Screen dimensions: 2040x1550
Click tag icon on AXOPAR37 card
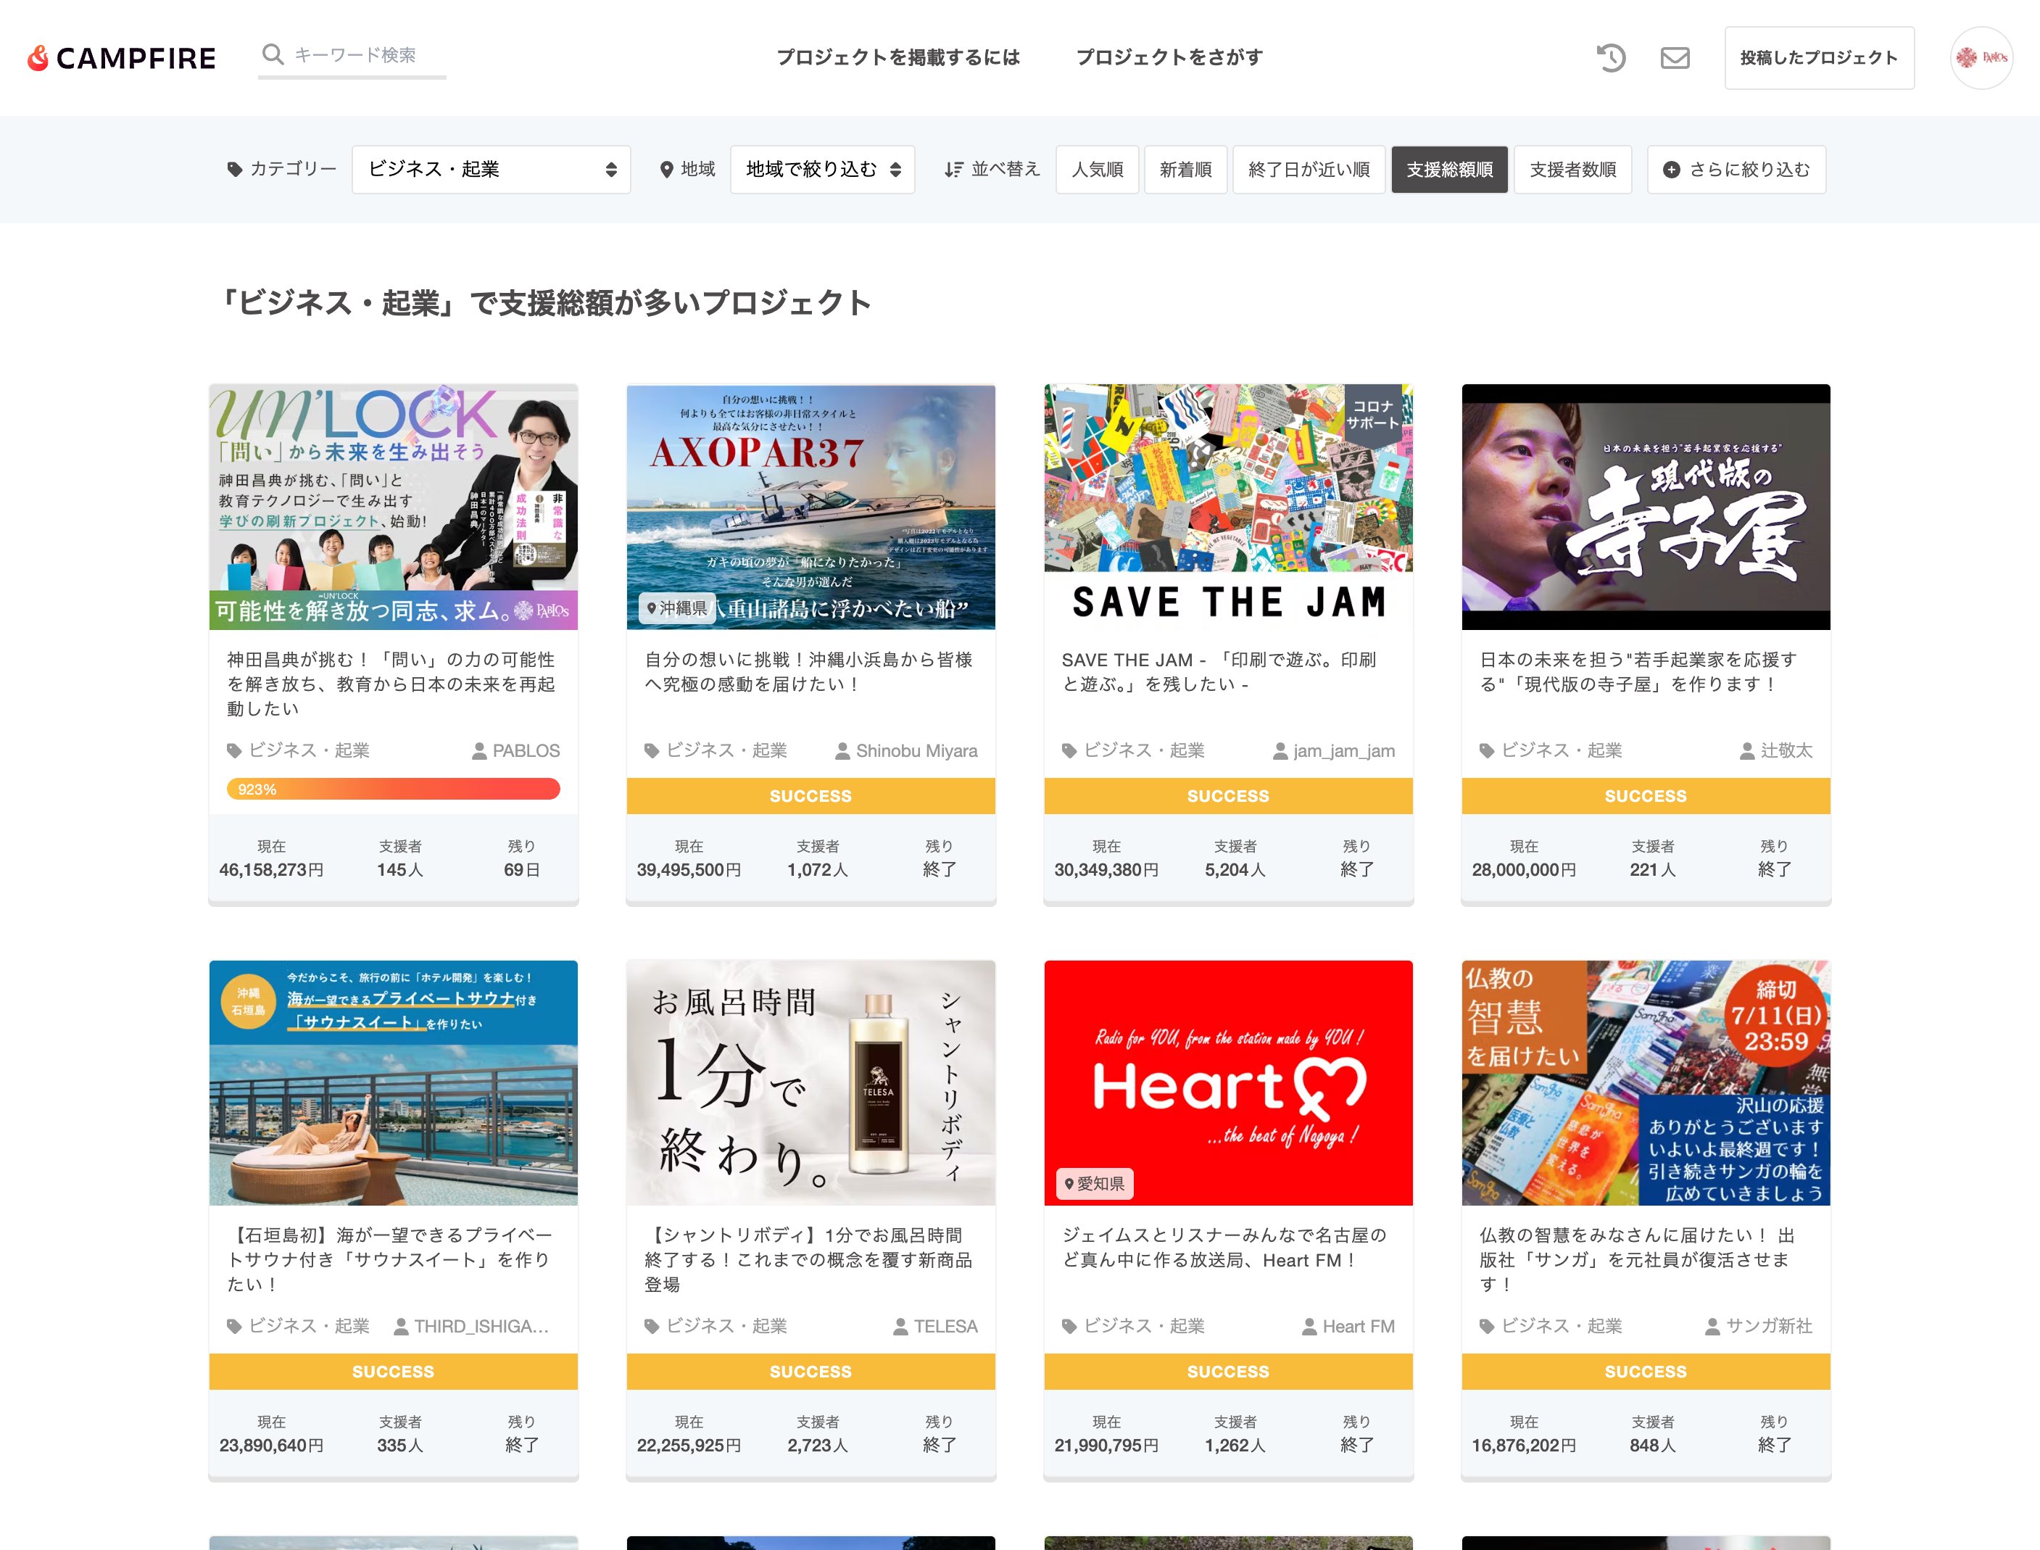(652, 751)
